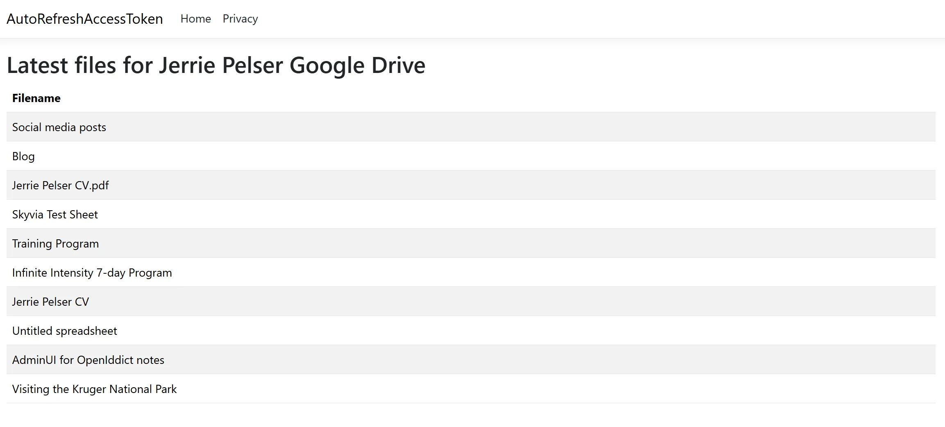Click the Latest files page heading
This screenshot has width=945, height=427.
(x=216, y=65)
